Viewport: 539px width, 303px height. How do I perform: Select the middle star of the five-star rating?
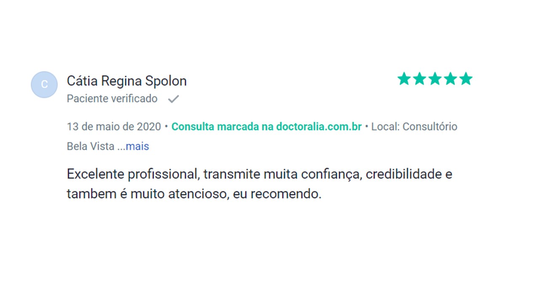pos(435,78)
